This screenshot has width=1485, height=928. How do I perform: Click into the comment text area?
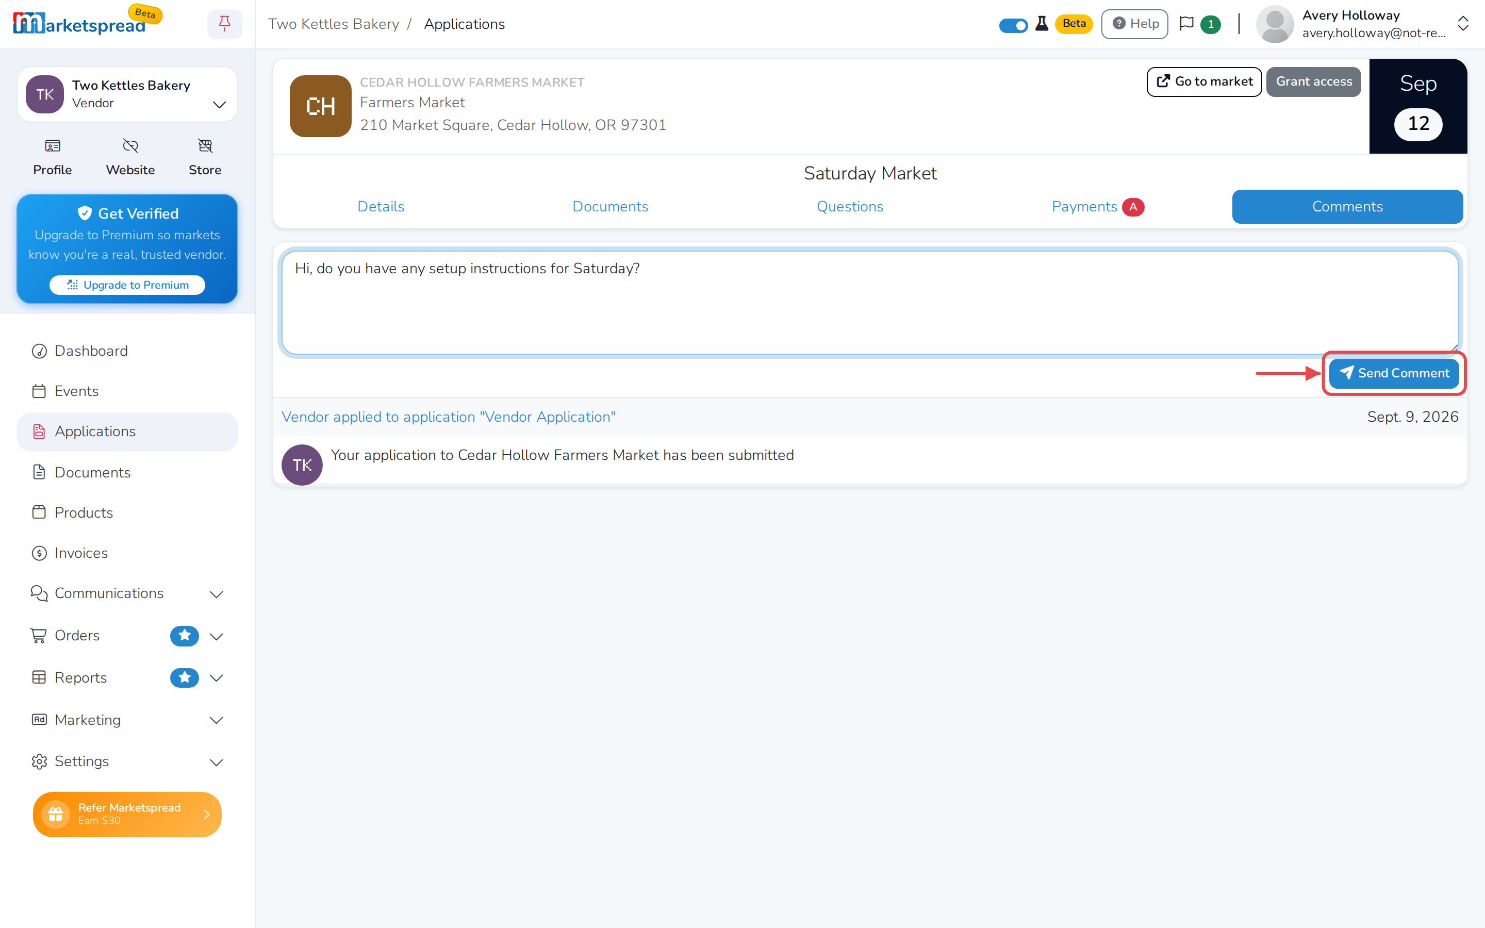point(870,303)
